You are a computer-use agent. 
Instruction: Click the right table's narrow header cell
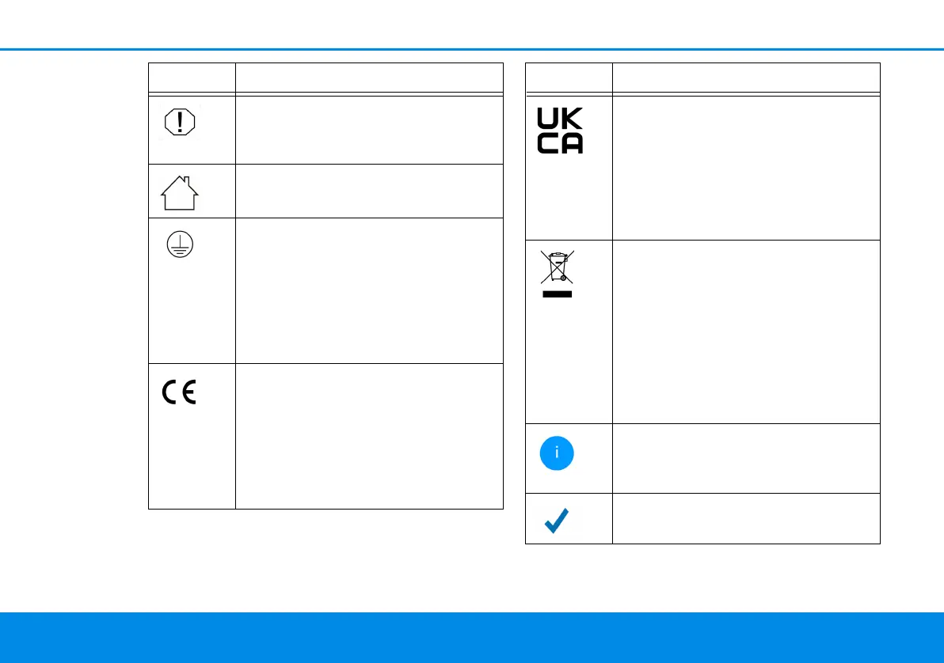tap(569, 79)
